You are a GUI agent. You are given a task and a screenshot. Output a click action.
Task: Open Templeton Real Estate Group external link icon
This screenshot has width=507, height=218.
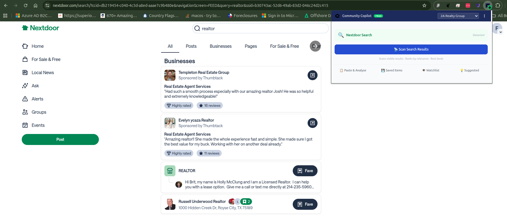pos(313,75)
